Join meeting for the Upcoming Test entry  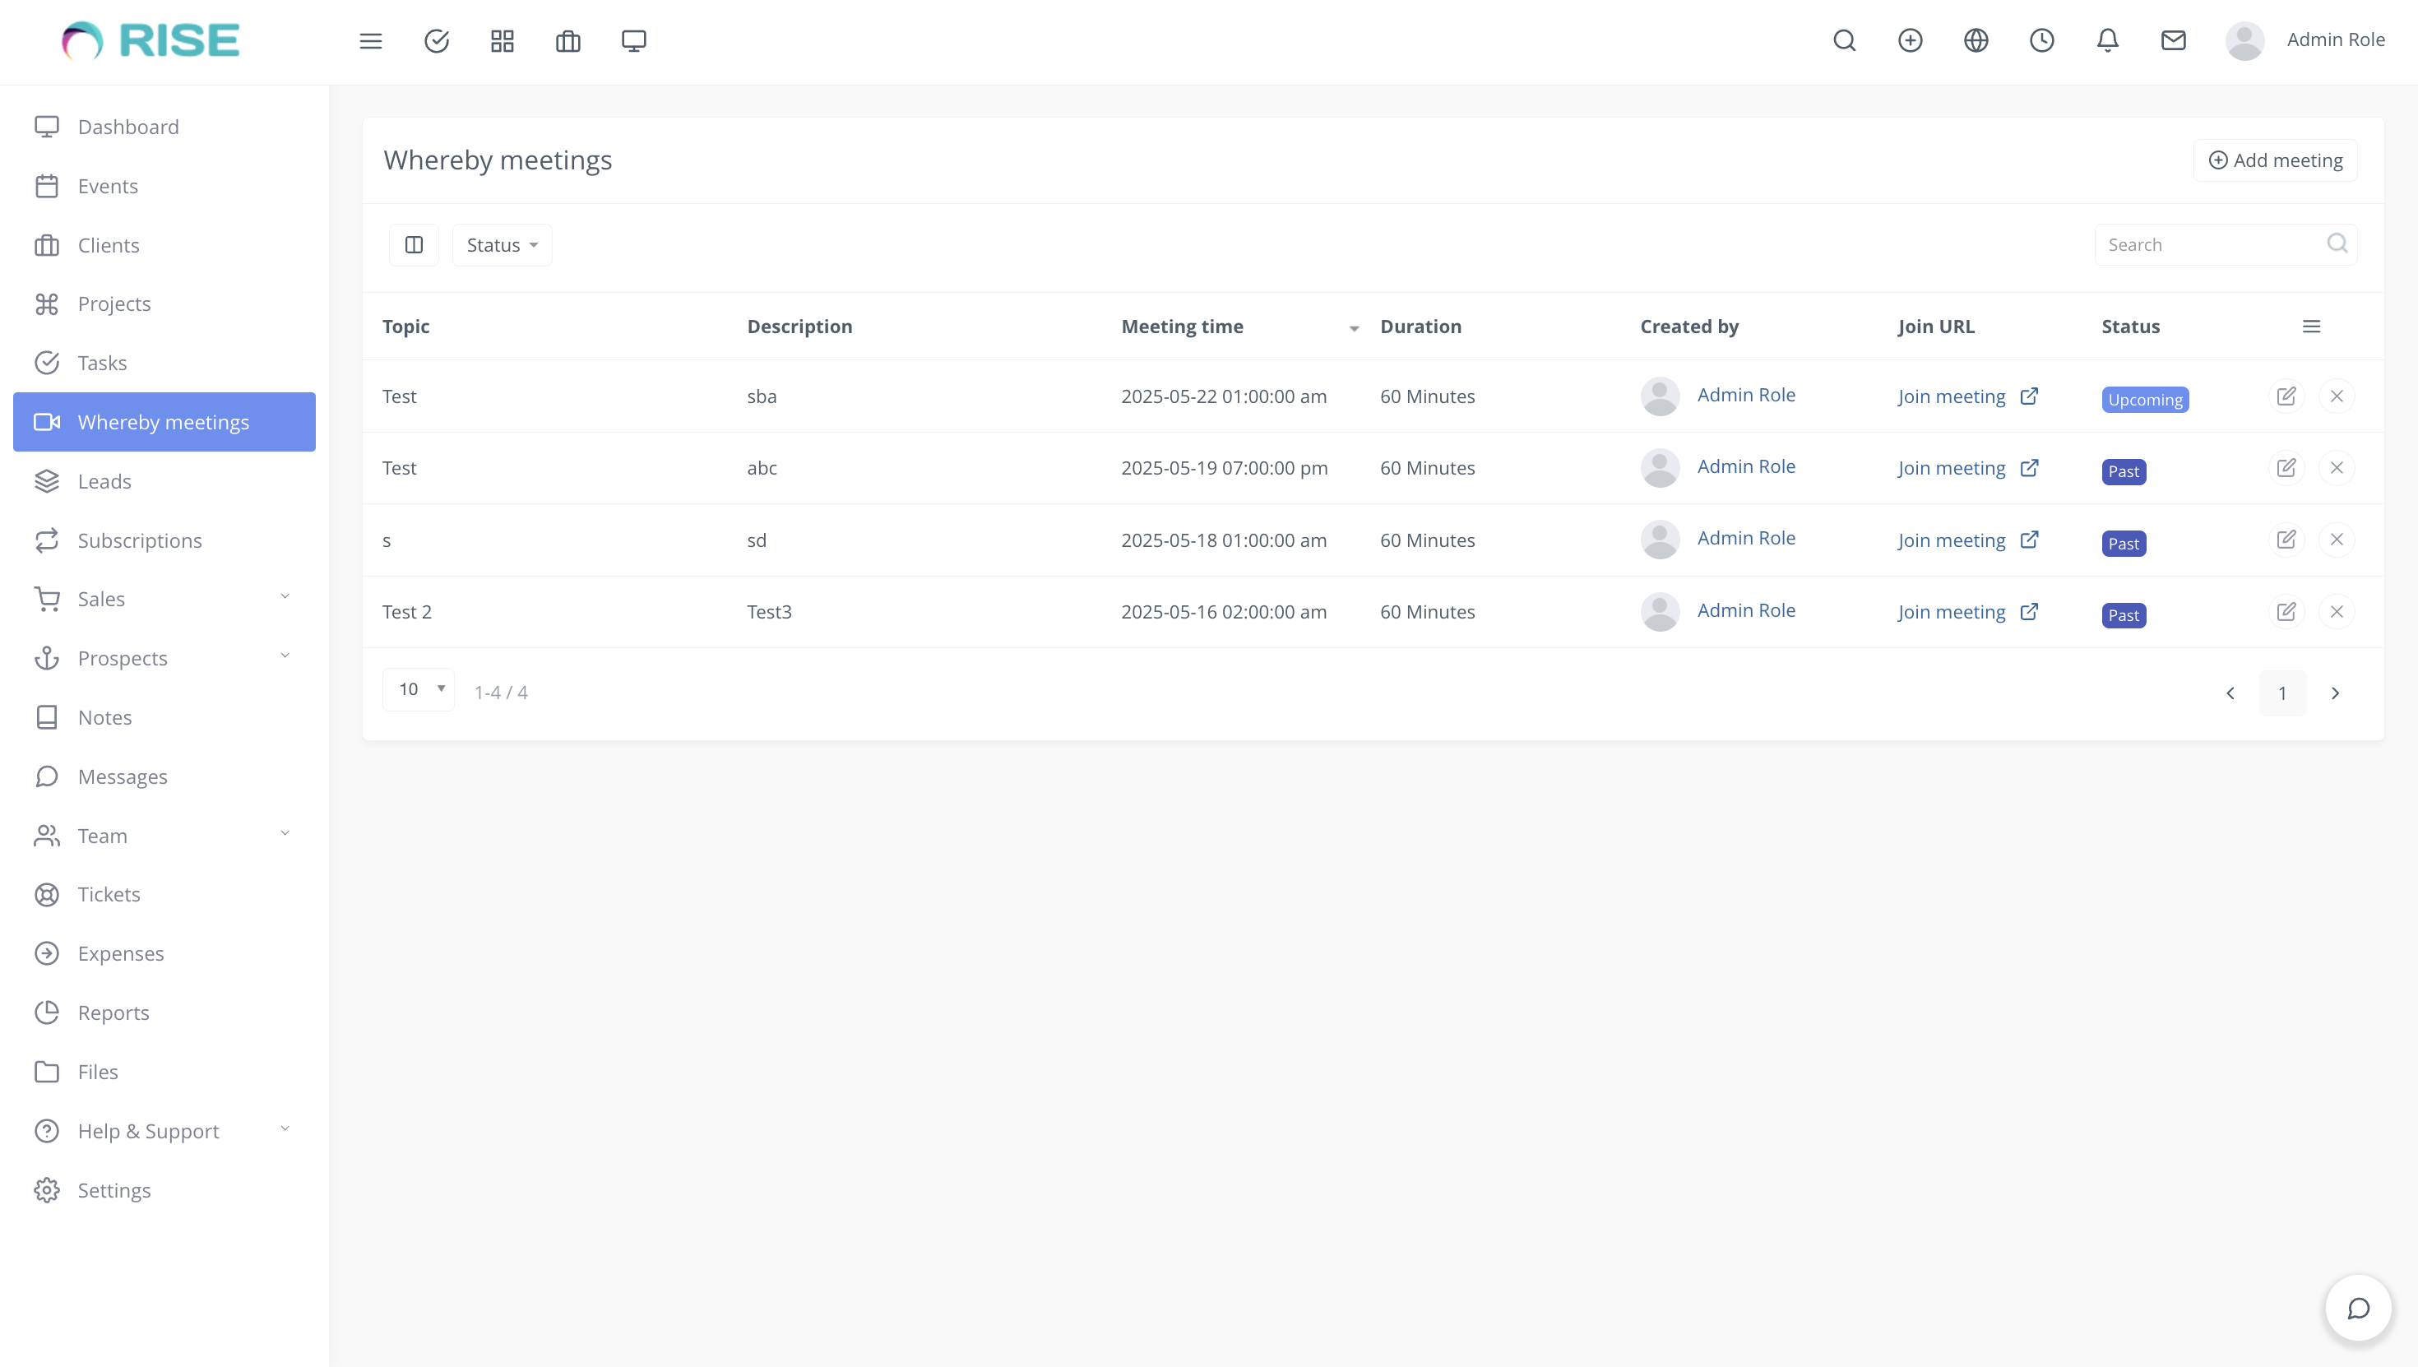coord(1952,396)
